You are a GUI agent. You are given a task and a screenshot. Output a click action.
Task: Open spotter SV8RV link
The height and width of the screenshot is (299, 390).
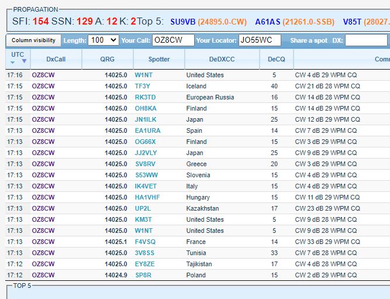pyautogui.click(x=145, y=164)
